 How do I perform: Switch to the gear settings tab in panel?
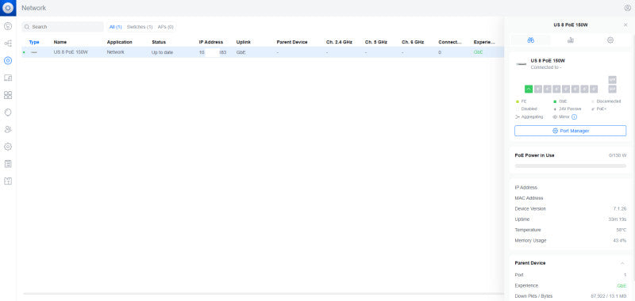click(x=610, y=40)
